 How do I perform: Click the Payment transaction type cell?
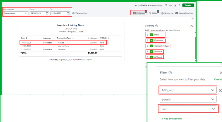click(61, 50)
